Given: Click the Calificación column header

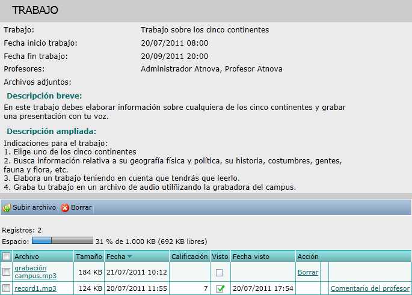Looking at the screenshot, I should point(189,257).
